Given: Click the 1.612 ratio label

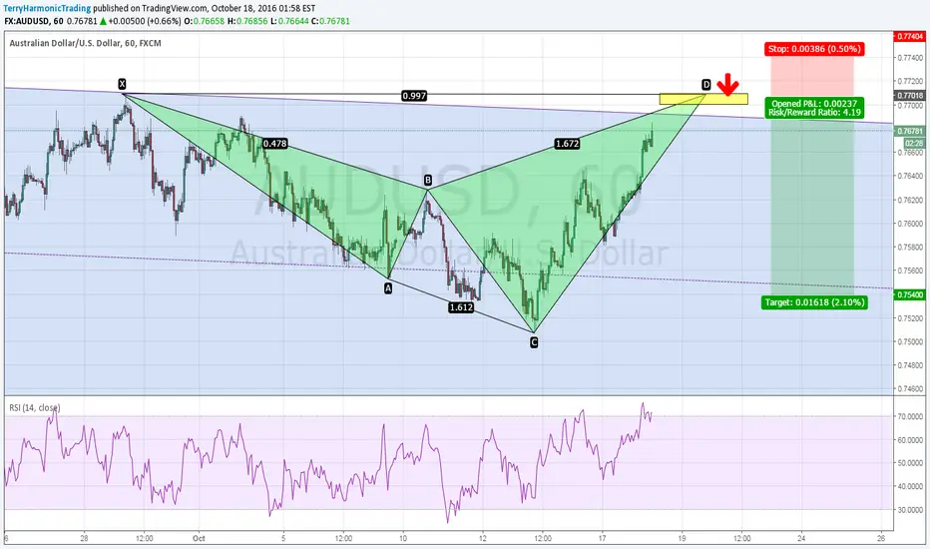Looking at the screenshot, I should (x=461, y=307).
